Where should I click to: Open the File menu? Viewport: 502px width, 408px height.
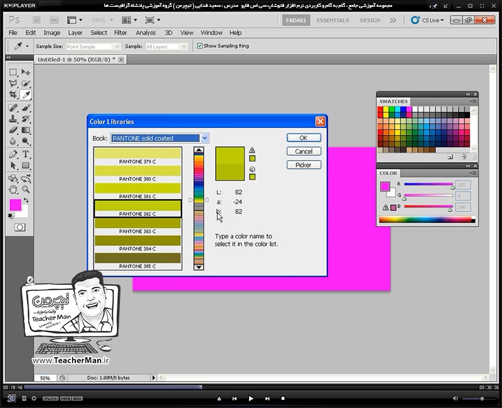13,33
